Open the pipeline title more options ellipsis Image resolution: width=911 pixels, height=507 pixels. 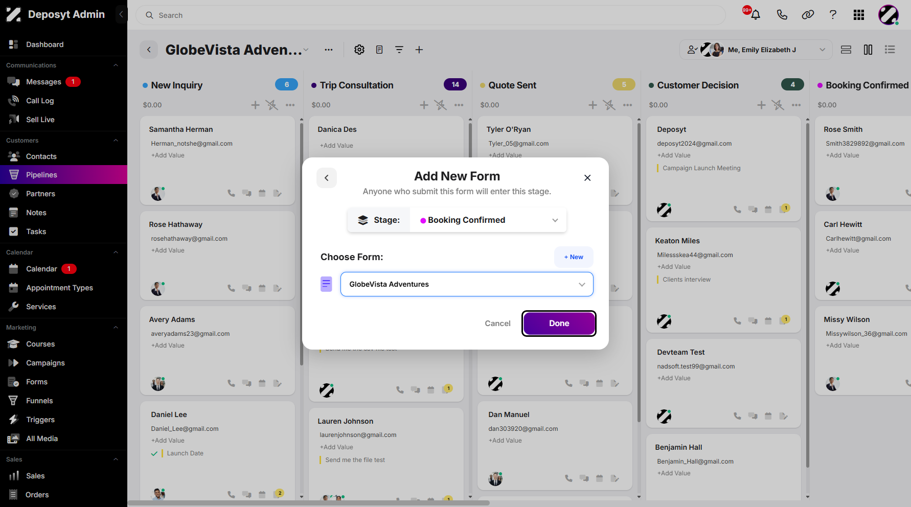click(x=329, y=50)
